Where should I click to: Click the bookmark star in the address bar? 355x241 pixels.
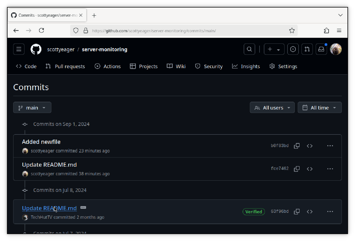point(292,31)
